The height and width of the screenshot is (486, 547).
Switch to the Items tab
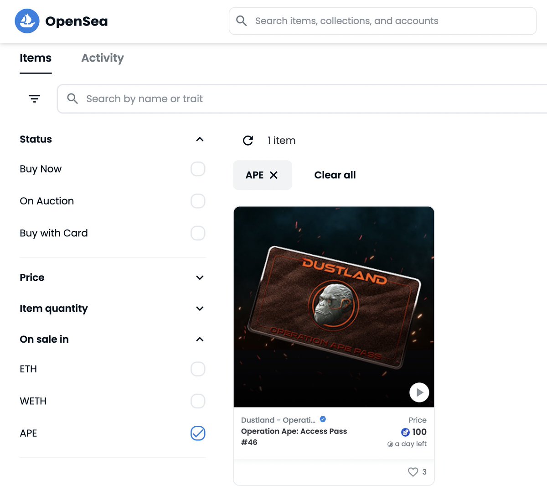pos(36,58)
